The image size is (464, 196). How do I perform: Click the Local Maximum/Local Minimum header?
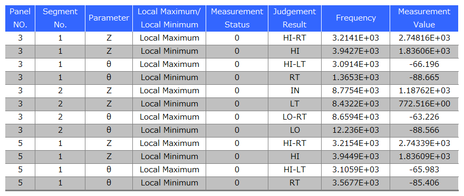(169, 18)
